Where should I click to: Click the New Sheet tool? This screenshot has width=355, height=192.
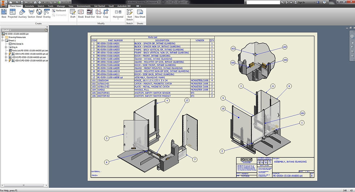140,13
